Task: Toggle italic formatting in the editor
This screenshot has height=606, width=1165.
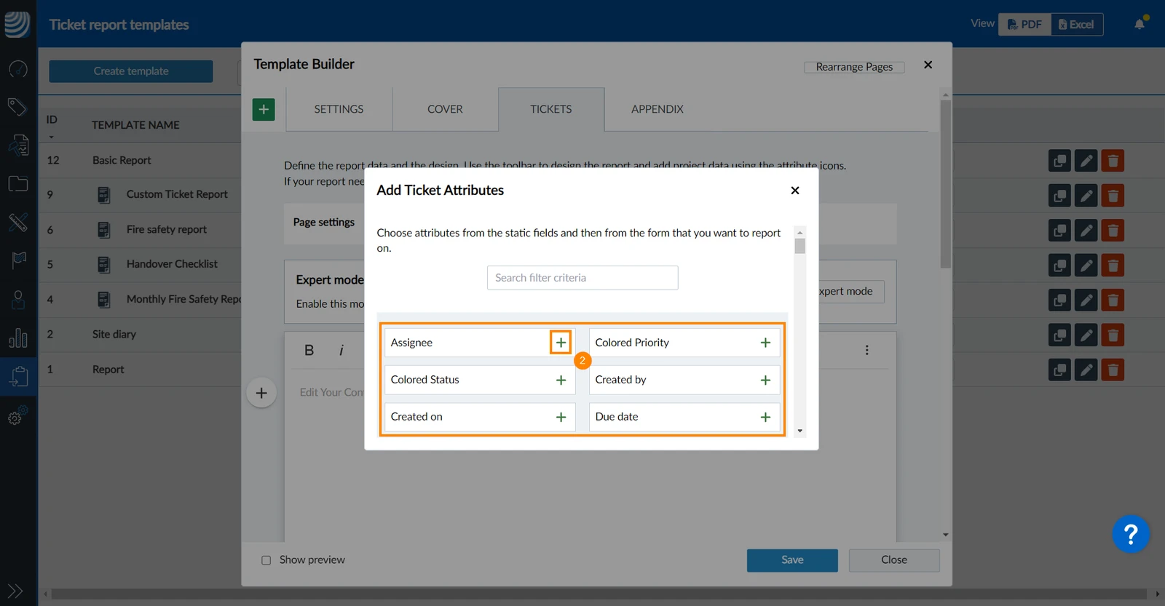Action: (341, 350)
